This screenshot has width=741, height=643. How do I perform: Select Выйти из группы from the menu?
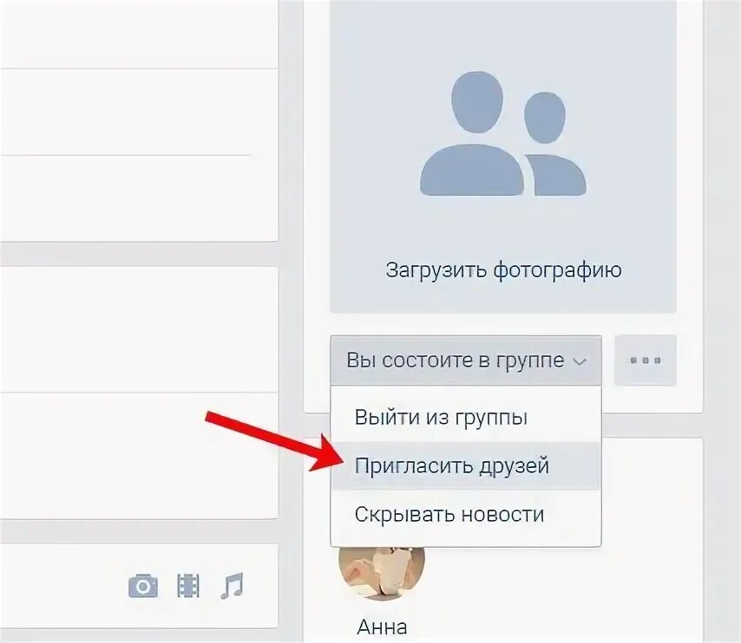pyautogui.click(x=441, y=418)
